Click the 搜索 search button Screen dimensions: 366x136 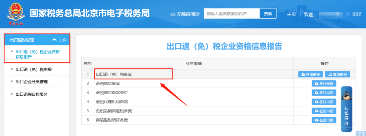click(268, 14)
